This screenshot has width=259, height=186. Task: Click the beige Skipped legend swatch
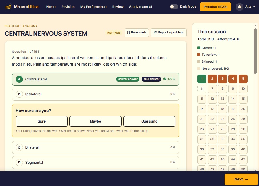tap(199, 61)
